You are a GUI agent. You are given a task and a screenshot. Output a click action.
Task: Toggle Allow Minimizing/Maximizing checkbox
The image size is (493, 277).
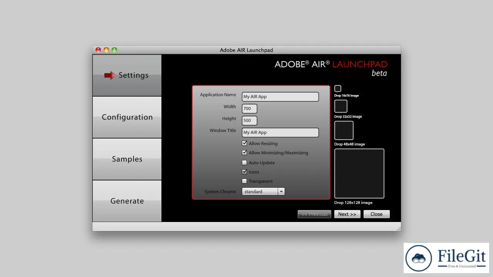point(244,152)
